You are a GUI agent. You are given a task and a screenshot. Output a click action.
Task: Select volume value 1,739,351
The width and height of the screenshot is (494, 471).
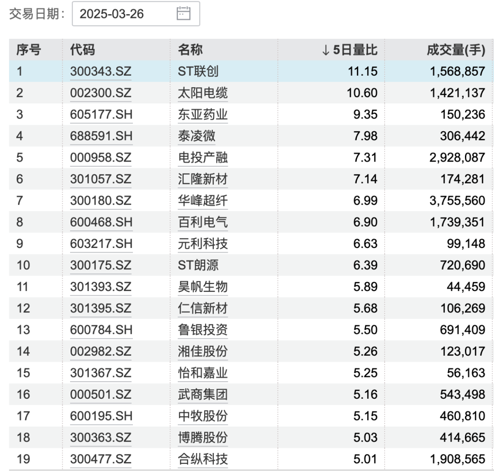[457, 222]
